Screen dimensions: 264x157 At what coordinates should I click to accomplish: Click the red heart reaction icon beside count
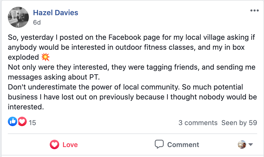click(22, 121)
